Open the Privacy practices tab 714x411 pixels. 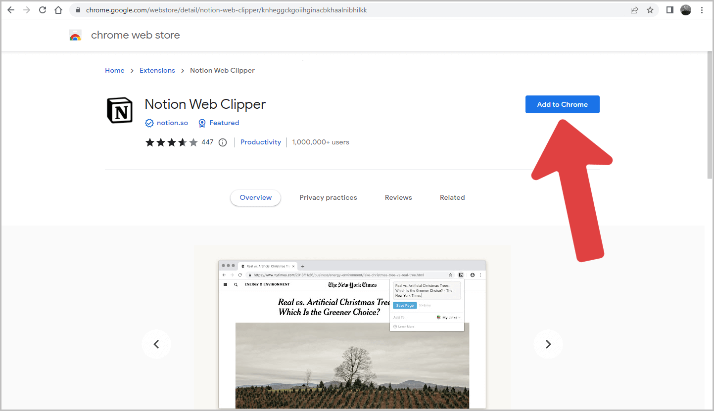tap(328, 197)
